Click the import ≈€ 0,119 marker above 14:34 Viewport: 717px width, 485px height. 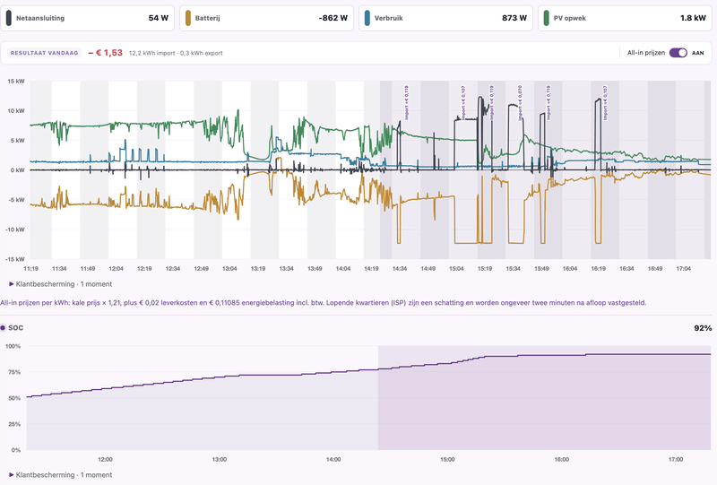click(407, 103)
